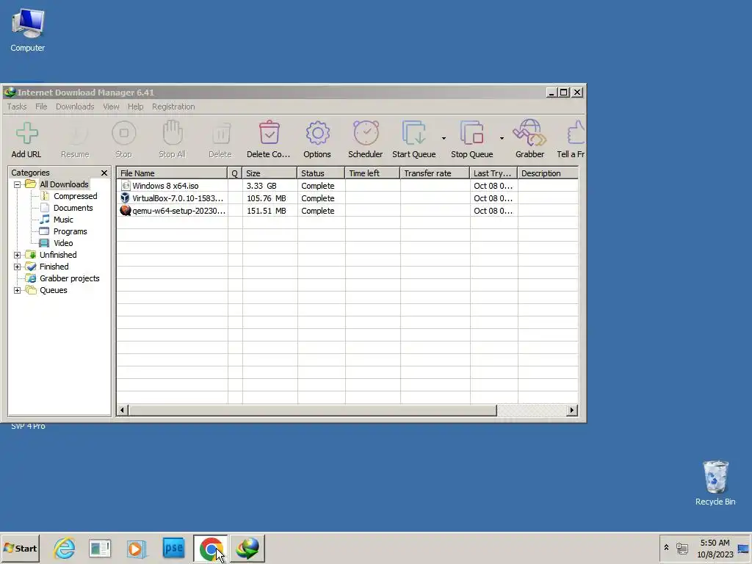Select the Queues folder label
Image resolution: width=752 pixels, height=564 pixels.
click(53, 290)
